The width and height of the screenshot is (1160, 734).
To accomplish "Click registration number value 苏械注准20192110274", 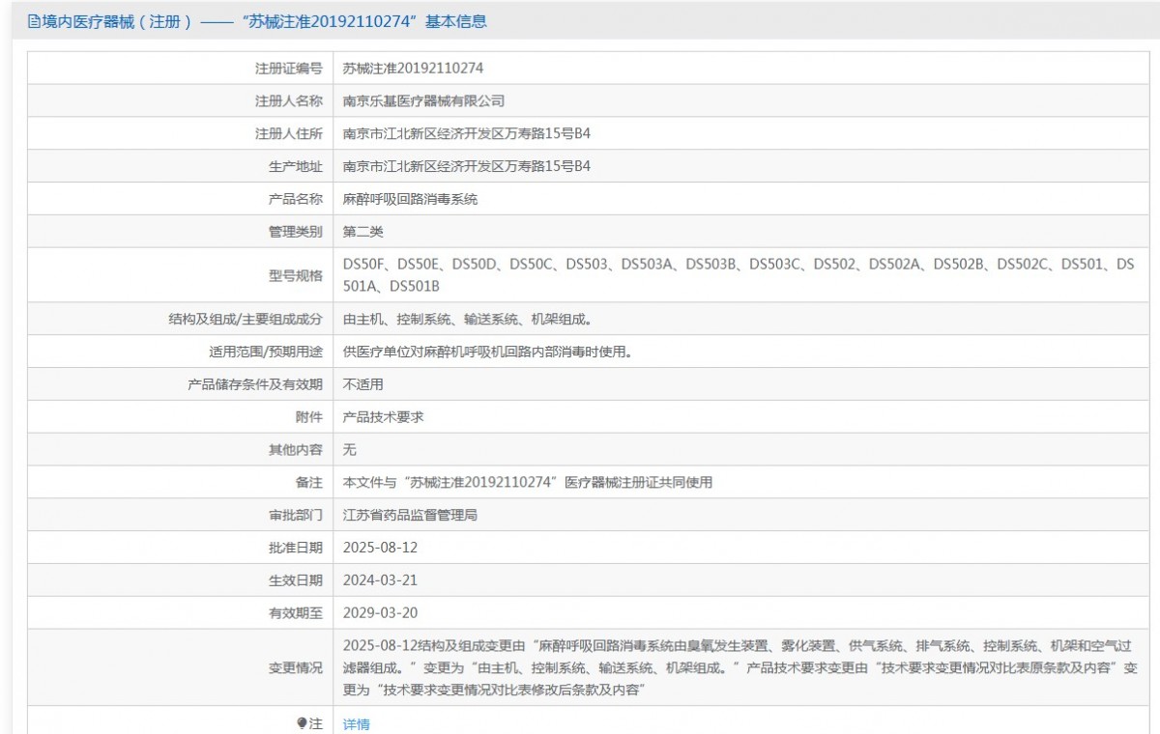I will 413,69.
